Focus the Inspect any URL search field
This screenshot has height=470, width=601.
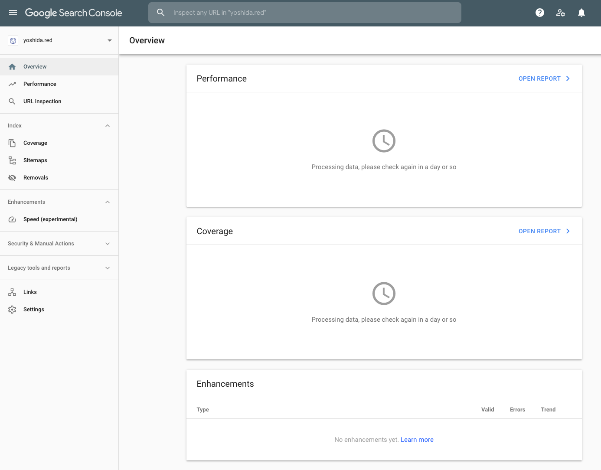pyautogui.click(x=305, y=13)
